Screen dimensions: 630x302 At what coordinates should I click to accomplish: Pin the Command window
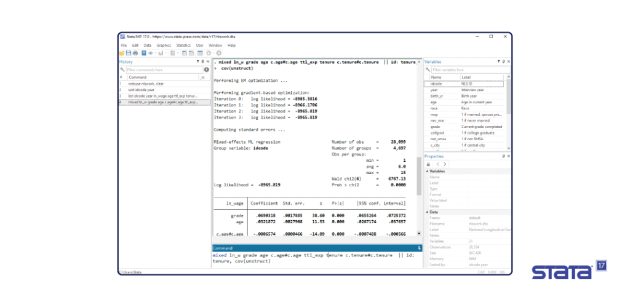pos(418,248)
